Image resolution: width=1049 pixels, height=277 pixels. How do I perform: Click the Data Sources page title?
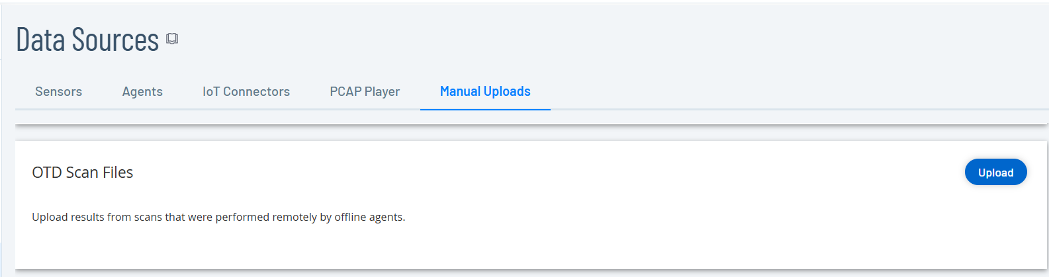(87, 40)
